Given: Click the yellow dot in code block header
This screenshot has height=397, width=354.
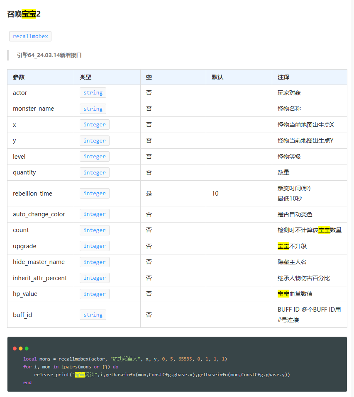Looking at the screenshot, I should (21, 349).
